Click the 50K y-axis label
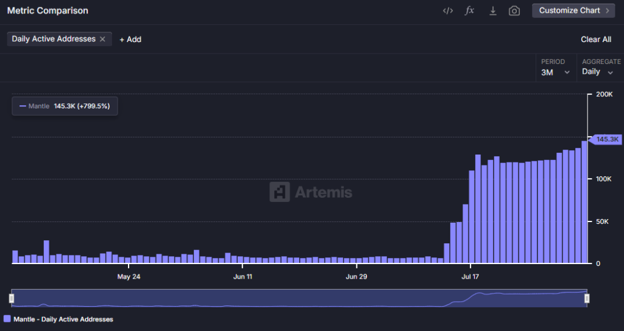624x331 pixels. coord(602,221)
